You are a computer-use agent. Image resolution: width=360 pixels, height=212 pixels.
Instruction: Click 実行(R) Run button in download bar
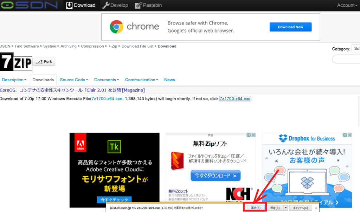tap(256, 208)
